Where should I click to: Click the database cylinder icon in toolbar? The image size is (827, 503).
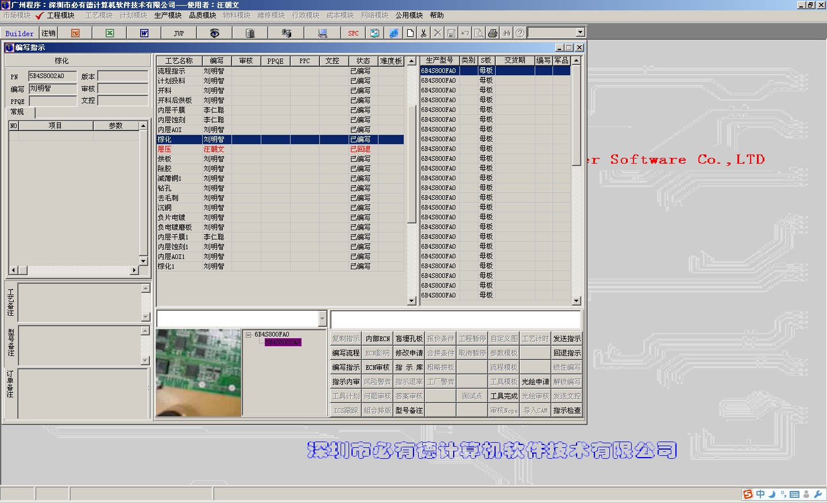point(250,33)
